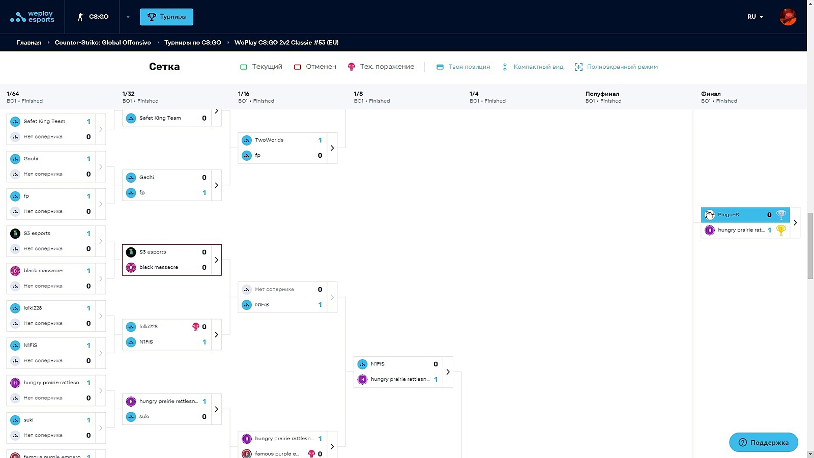Click the PingueS team avatar in final
This screenshot has width=814, height=458.
[710, 215]
